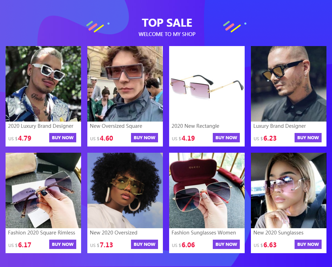Click BUY NOW for the $4.60 sunglasses
Image resolution: width=332 pixels, height=267 pixels.
click(x=145, y=138)
